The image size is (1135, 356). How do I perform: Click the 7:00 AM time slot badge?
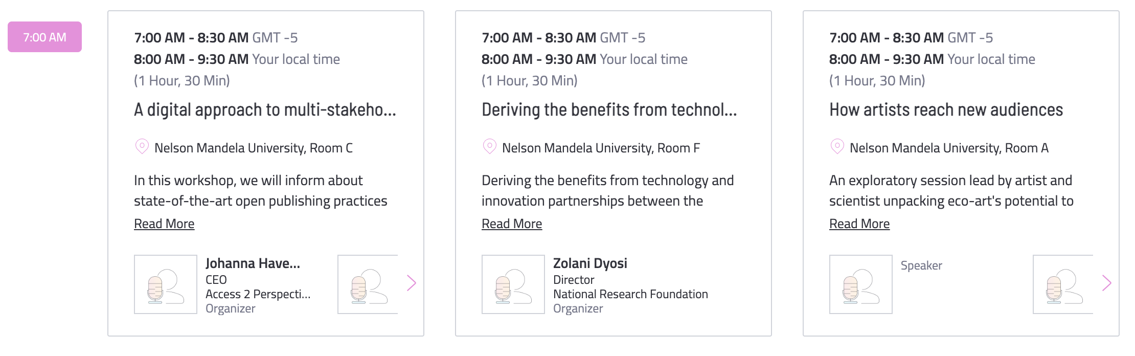[x=44, y=37]
